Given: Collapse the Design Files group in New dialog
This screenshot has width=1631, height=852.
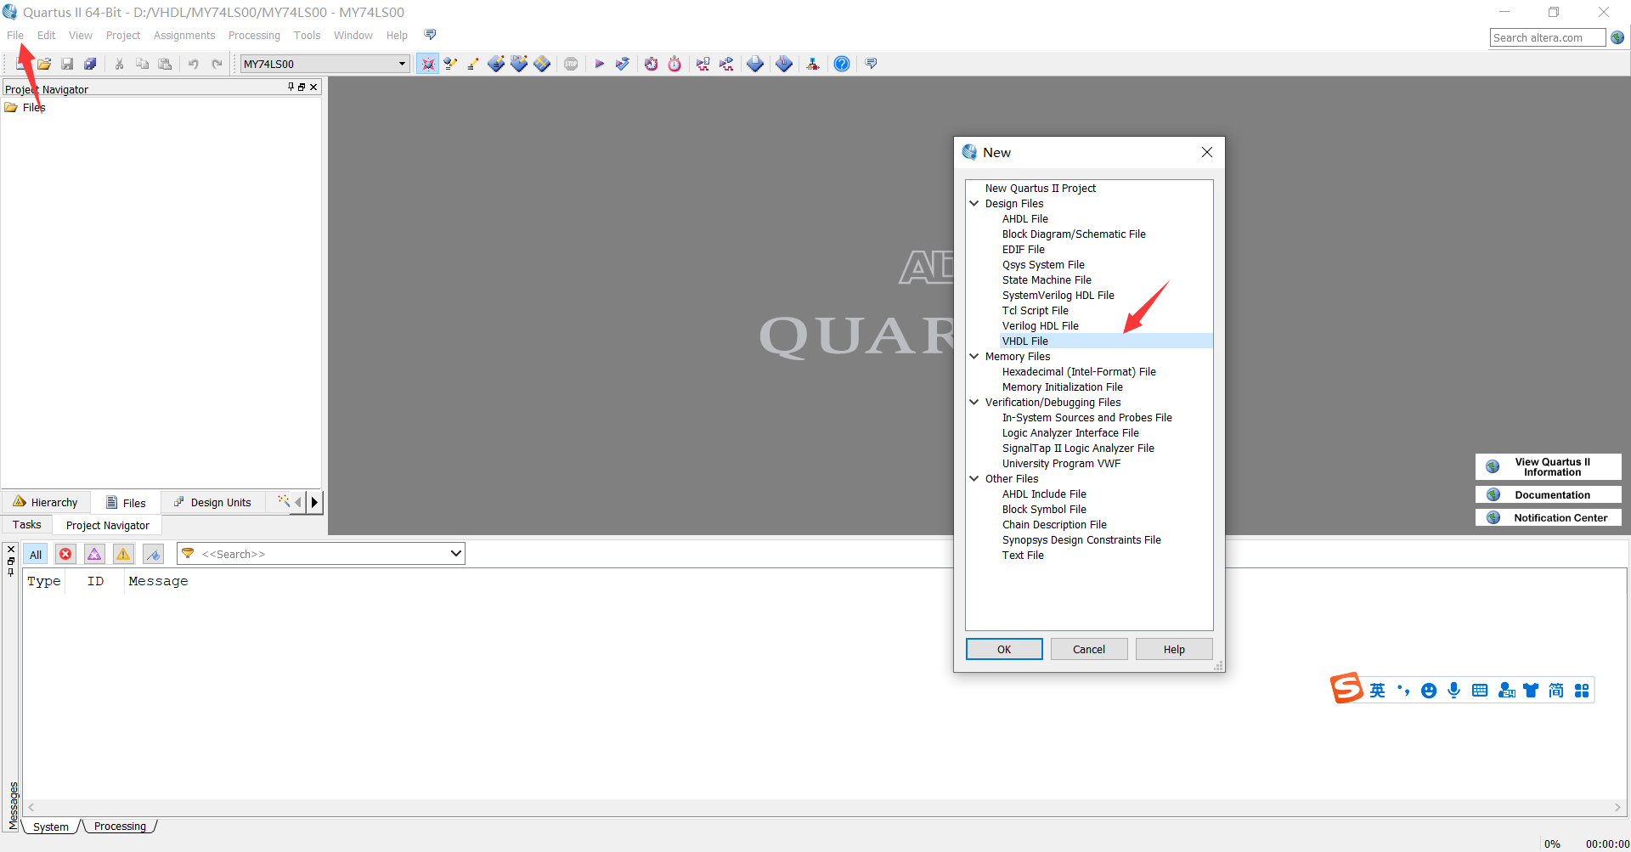Looking at the screenshot, I should (x=974, y=203).
